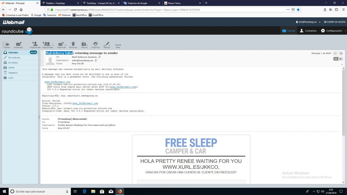347x195 pixels.
Task: Open a new browser tab
Action: point(206,3)
